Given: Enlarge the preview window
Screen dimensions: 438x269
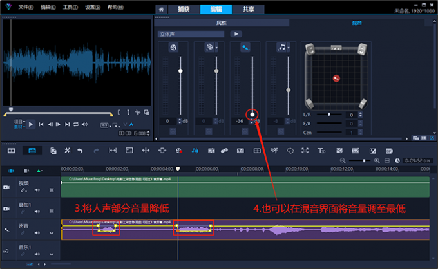Looking at the screenshot, I should tap(147, 112).
